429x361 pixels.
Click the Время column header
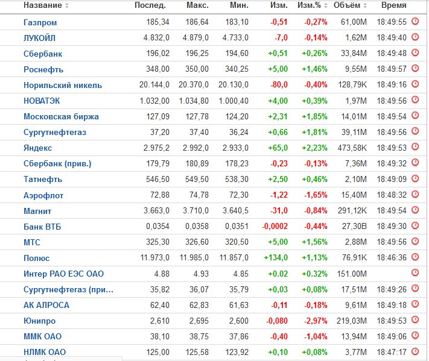coord(394,5)
